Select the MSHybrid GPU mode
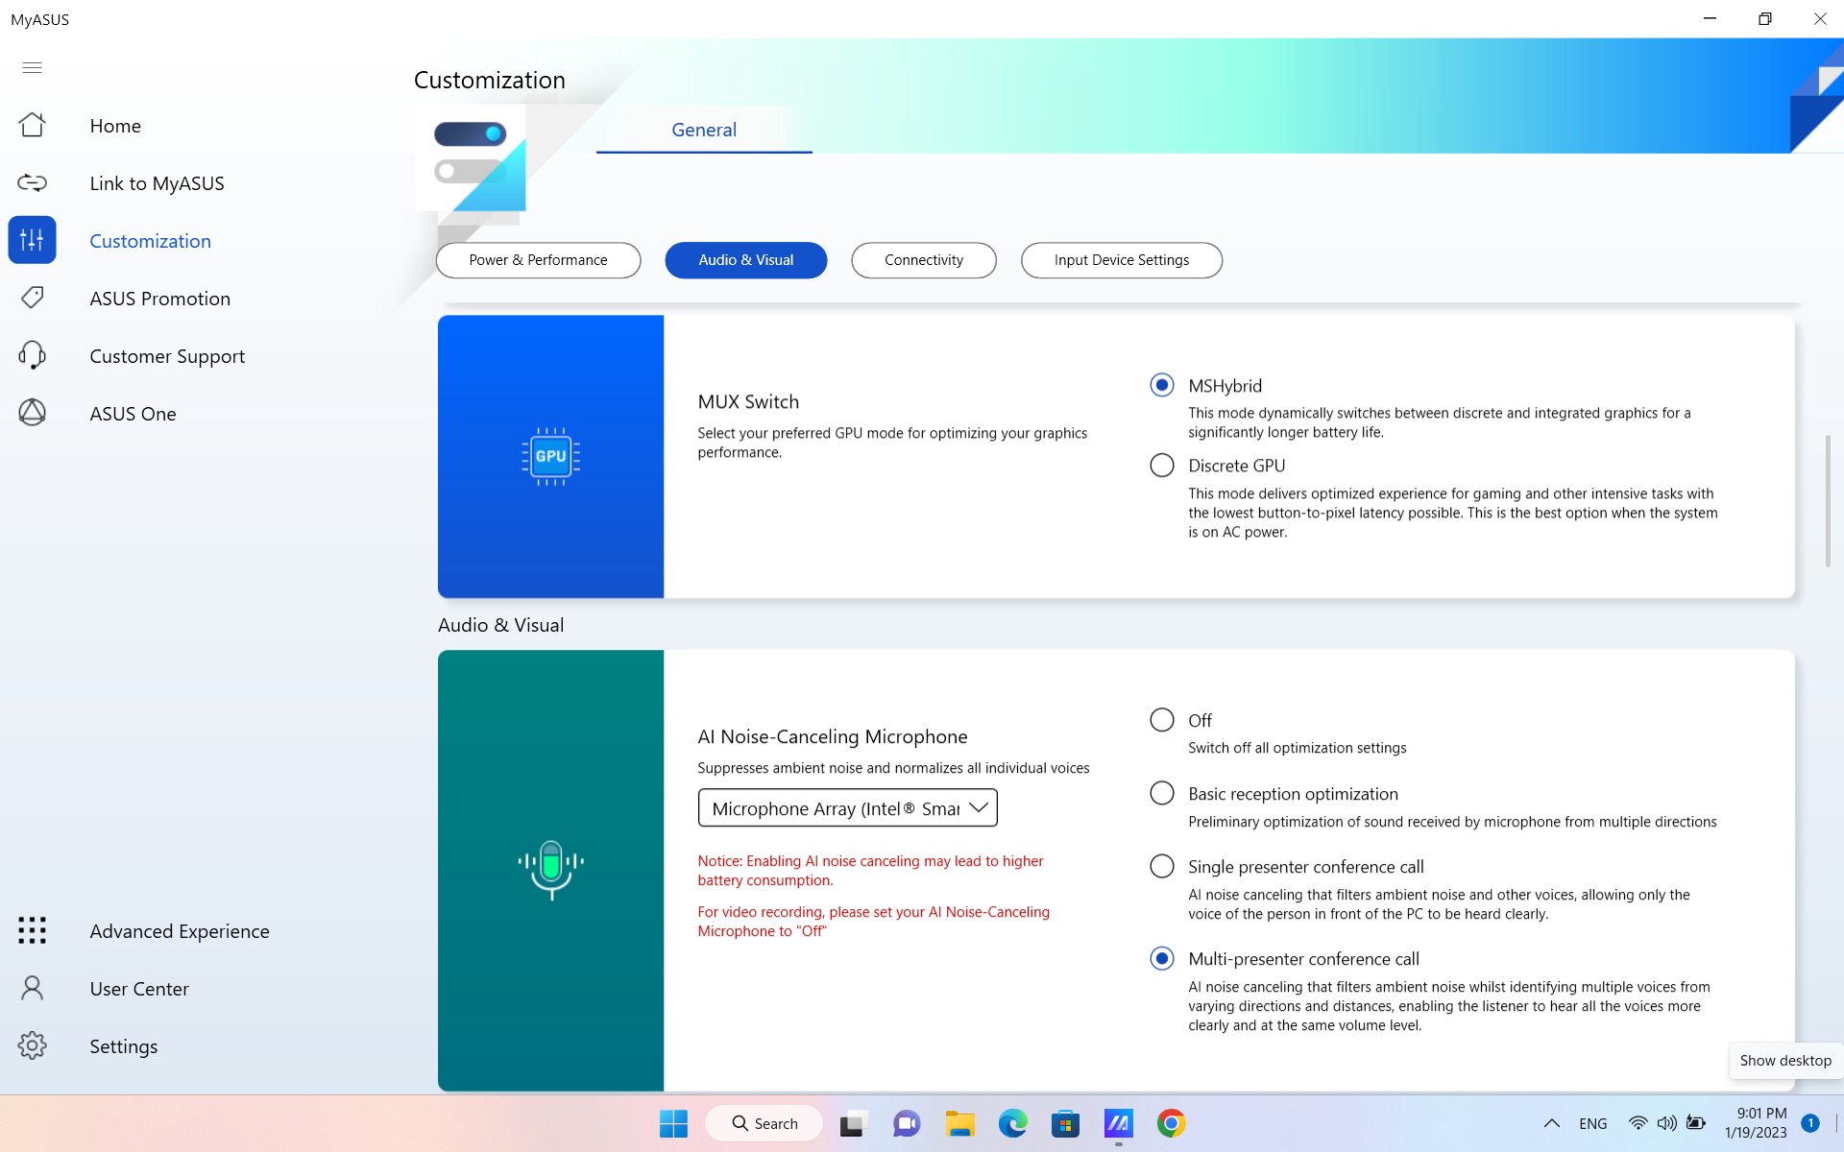 pos(1162,385)
